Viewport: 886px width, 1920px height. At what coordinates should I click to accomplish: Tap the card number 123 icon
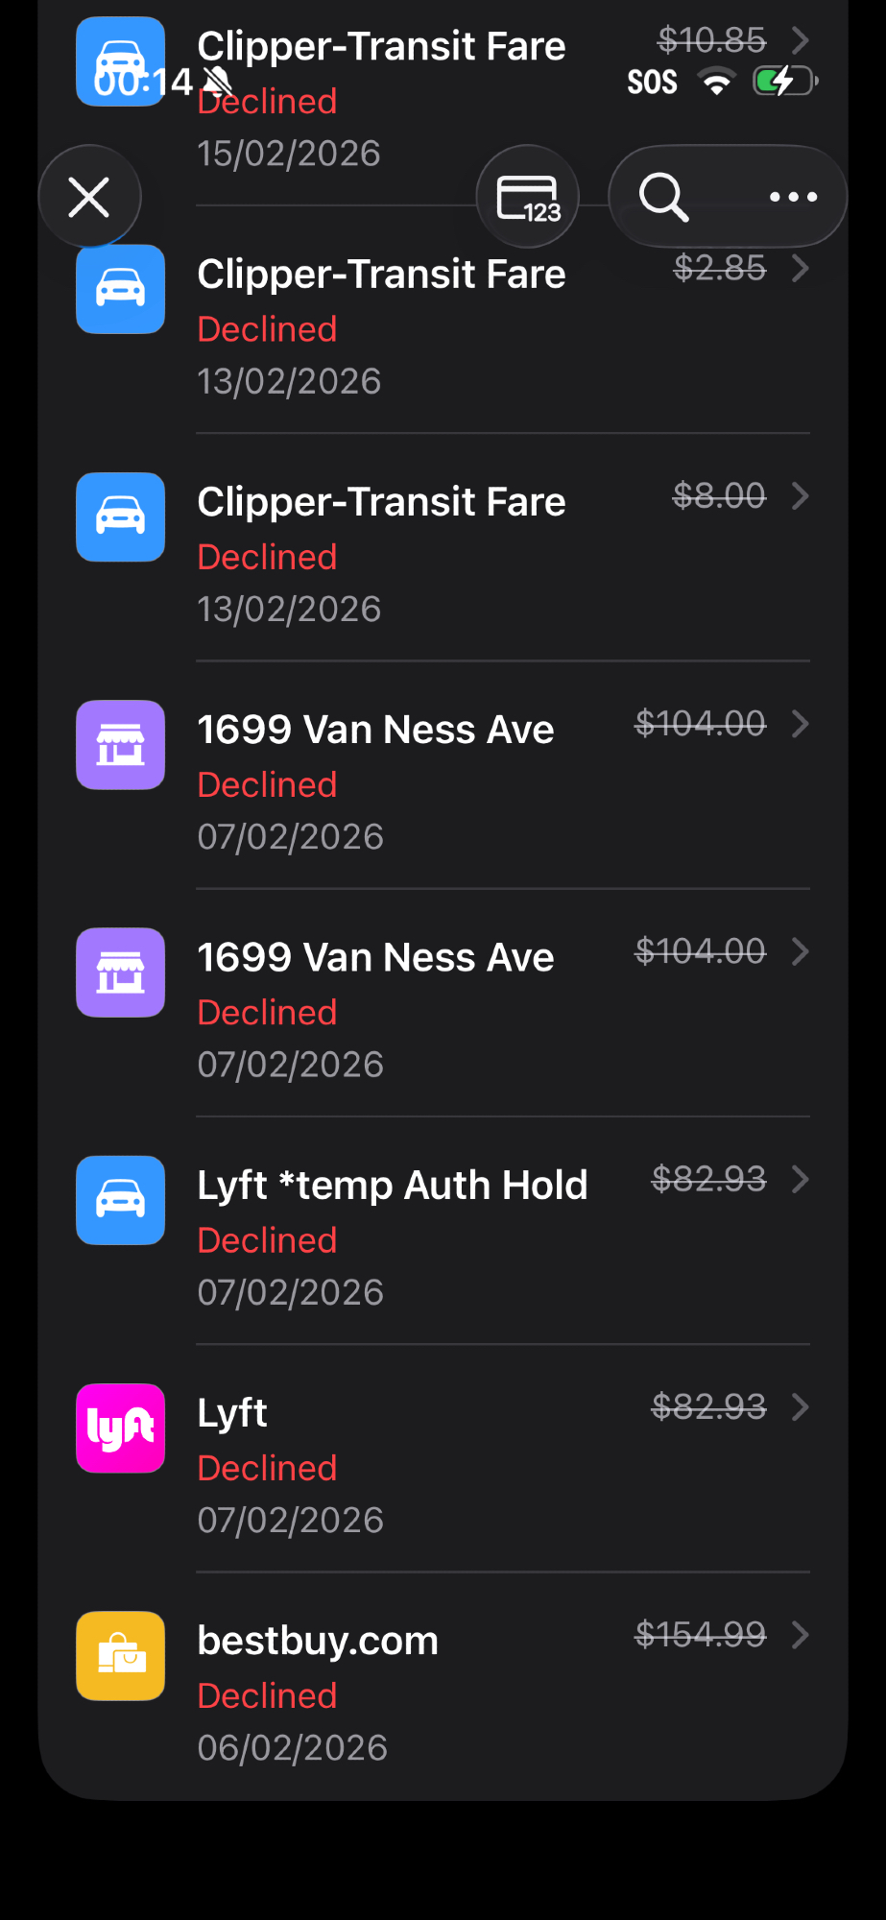527,197
